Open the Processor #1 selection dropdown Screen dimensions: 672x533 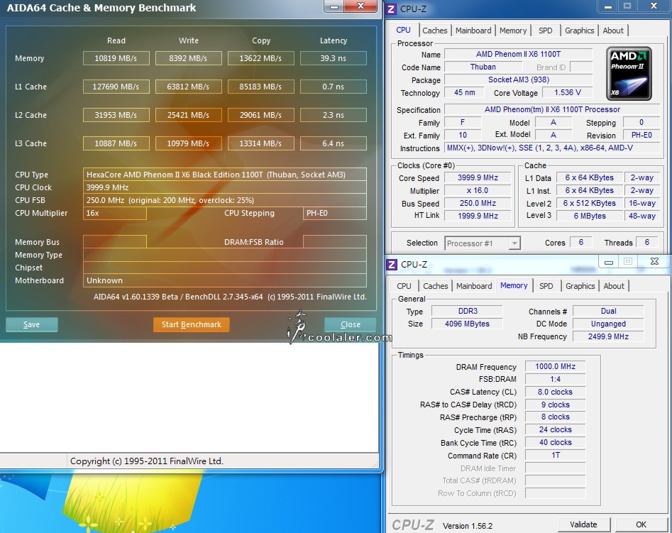514,243
